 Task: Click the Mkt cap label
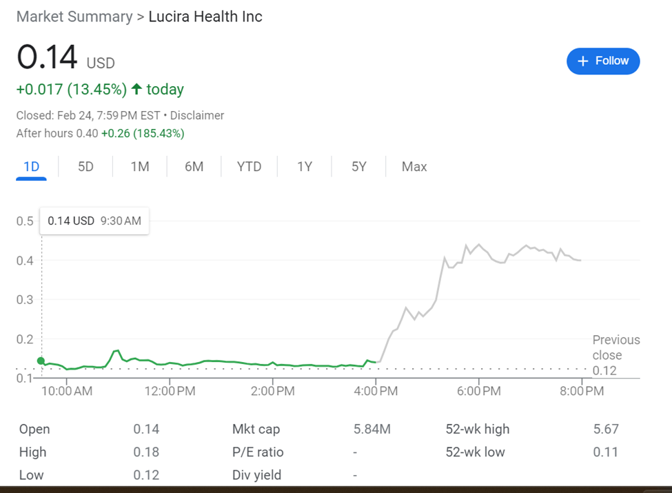256,429
